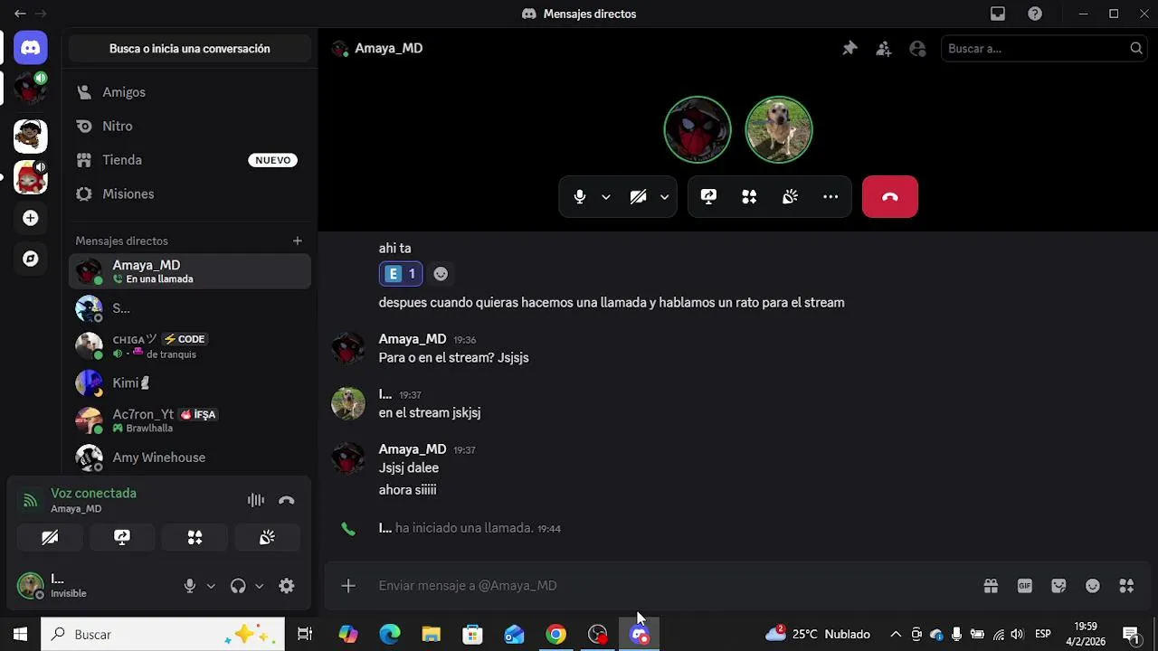The width and height of the screenshot is (1158, 651).
Task: Expand input device arrow in user panel
Action: click(211, 586)
